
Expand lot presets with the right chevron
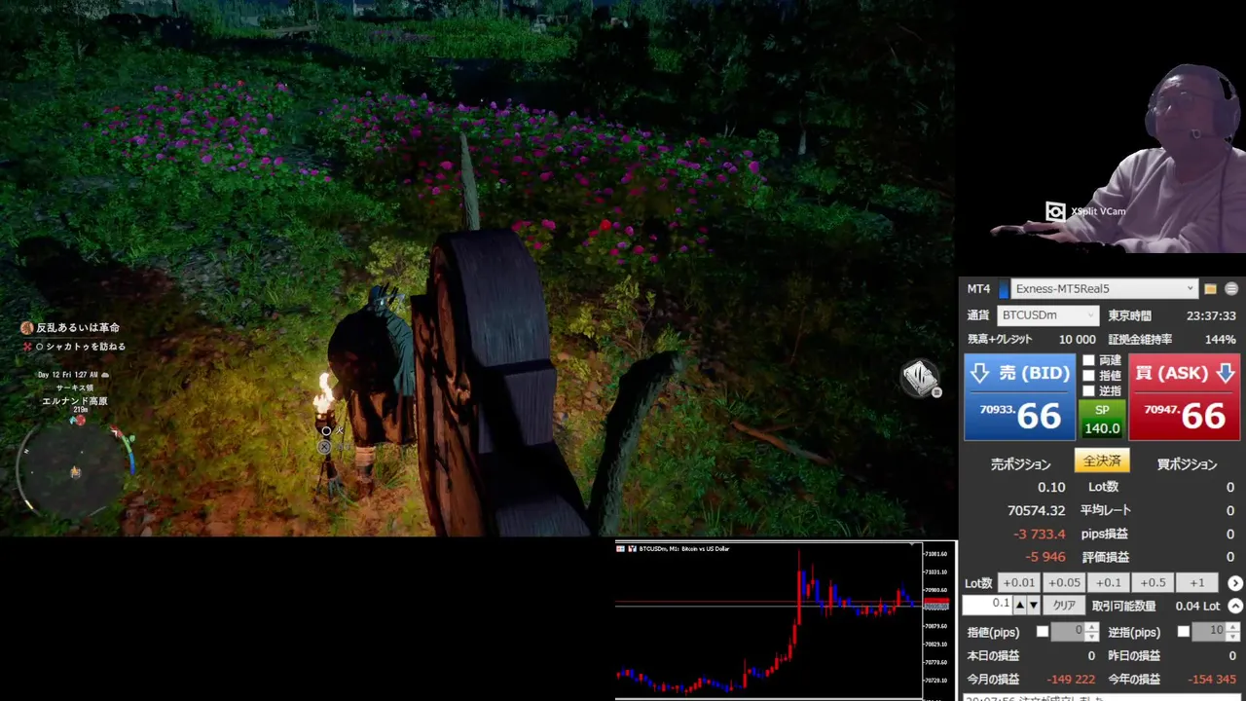click(x=1235, y=583)
